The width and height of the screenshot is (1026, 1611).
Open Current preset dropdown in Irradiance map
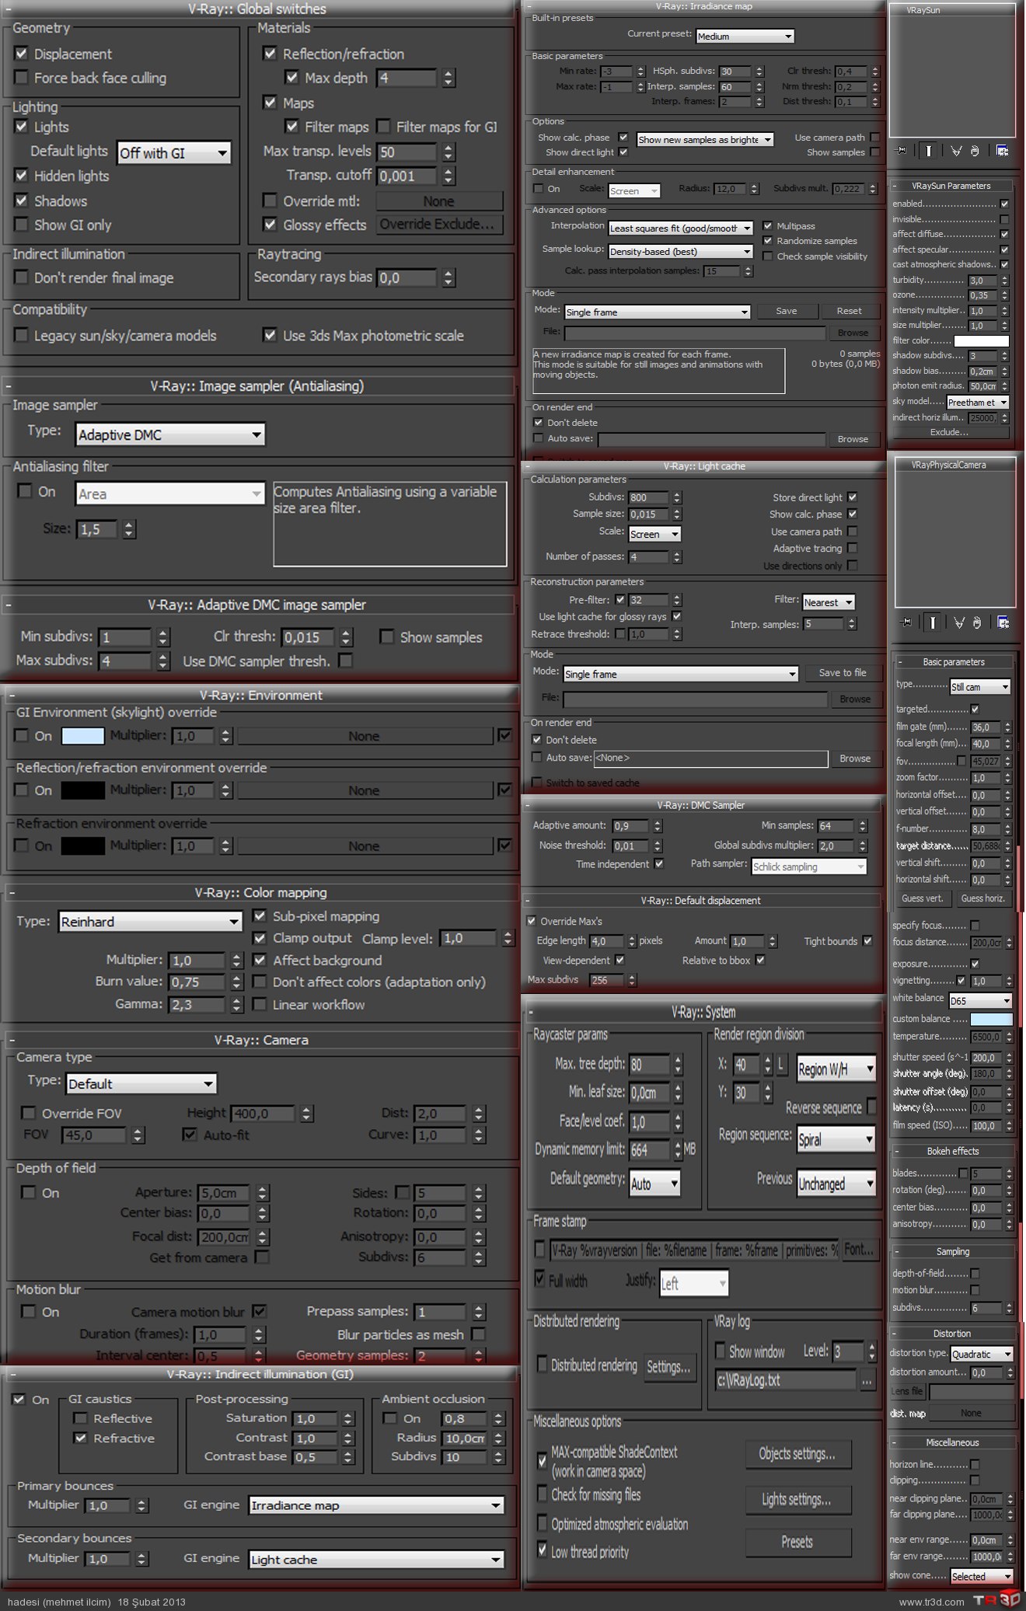pyautogui.click(x=745, y=37)
